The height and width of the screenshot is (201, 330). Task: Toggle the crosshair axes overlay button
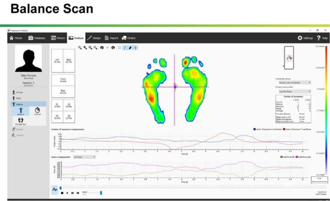136,47
